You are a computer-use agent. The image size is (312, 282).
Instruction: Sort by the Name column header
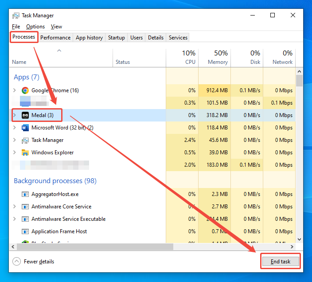pos(61,58)
